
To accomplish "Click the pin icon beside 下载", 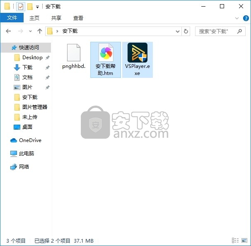I will 47,68.
